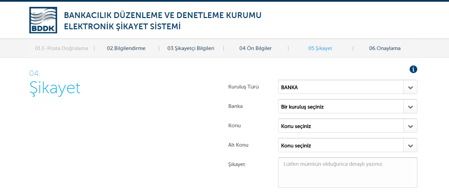Open the Alt Konu dropdown

(x=348, y=145)
